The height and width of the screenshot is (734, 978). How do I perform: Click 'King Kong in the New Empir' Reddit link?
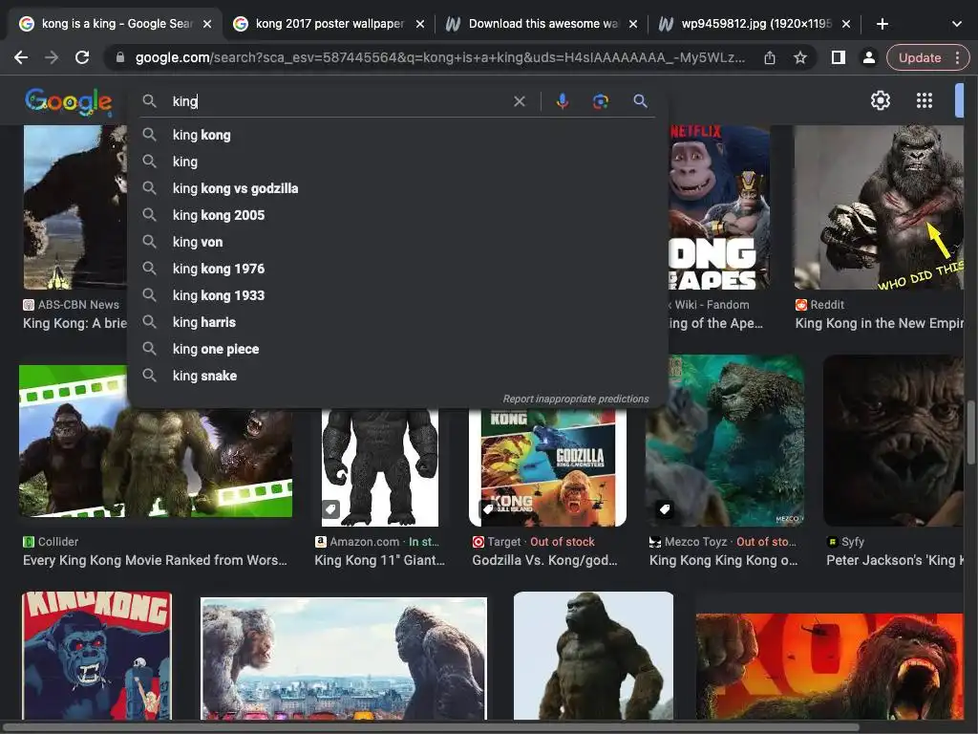coord(879,323)
